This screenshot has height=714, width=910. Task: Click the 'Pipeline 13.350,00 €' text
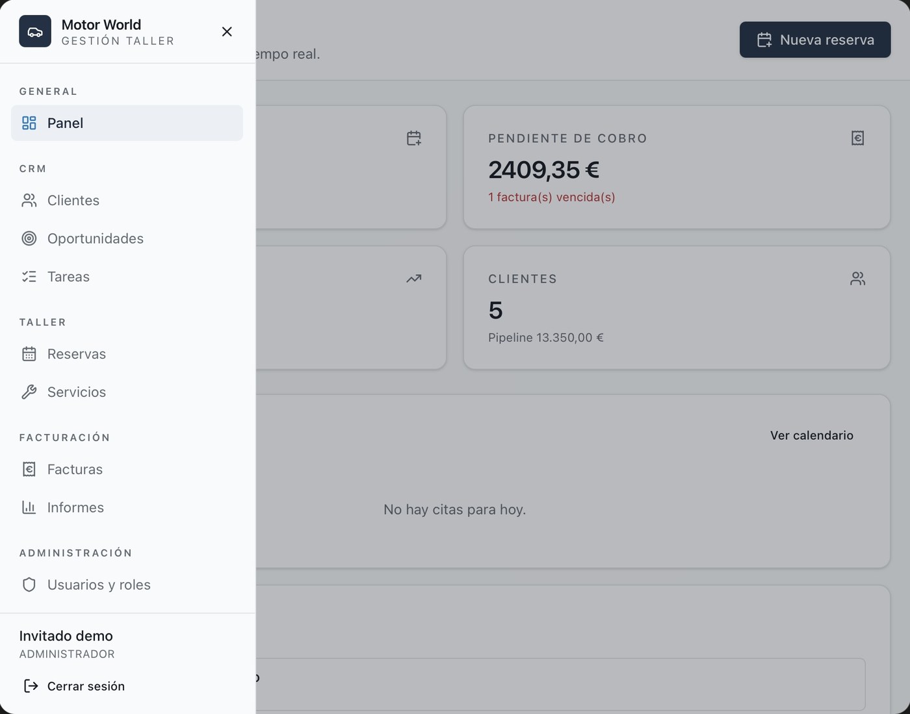click(546, 338)
